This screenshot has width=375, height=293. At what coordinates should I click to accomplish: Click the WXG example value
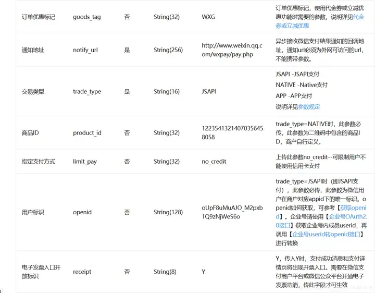[x=208, y=17]
